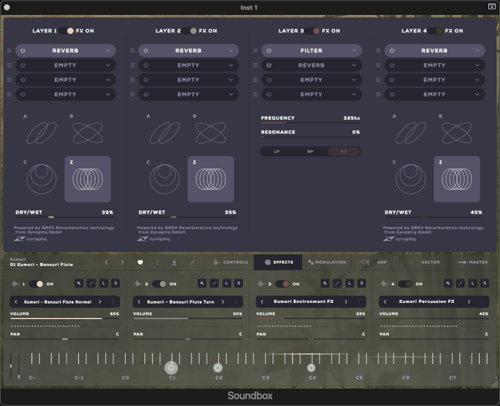Choose reverb shape A in Layer 2
500x406 pixels.
(164, 133)
